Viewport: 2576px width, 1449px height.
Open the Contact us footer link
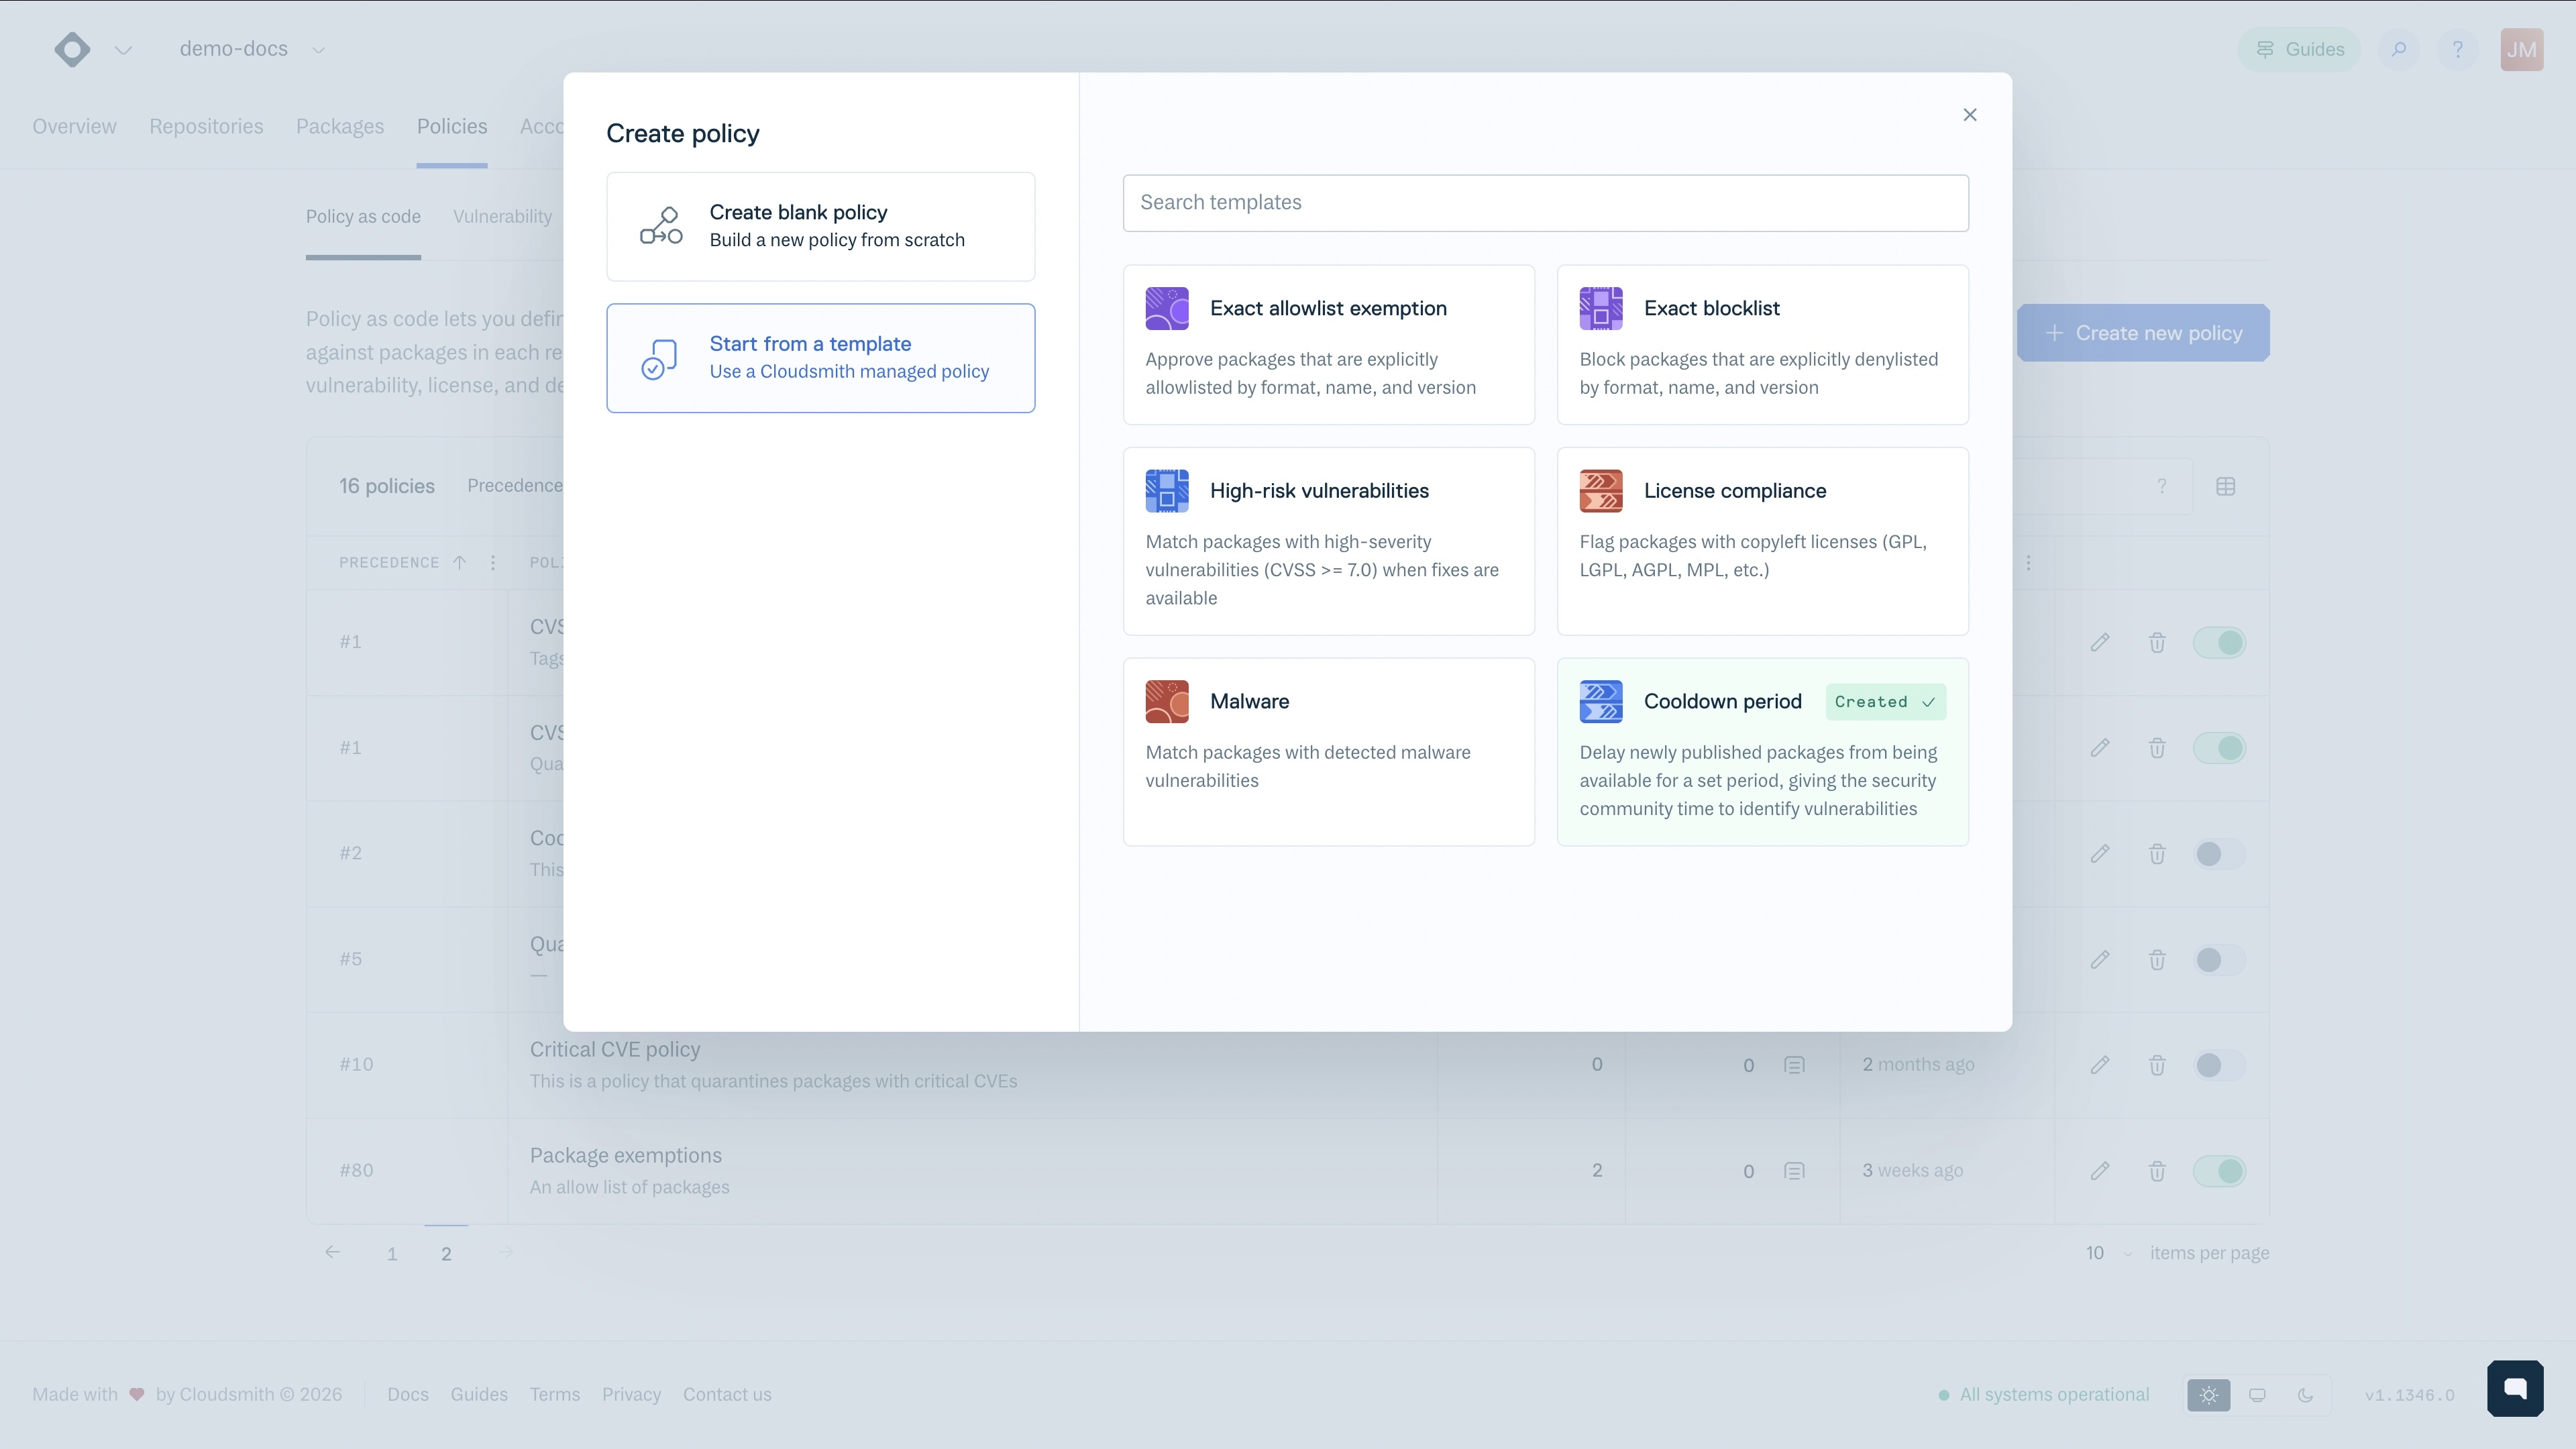[727, 1395]
